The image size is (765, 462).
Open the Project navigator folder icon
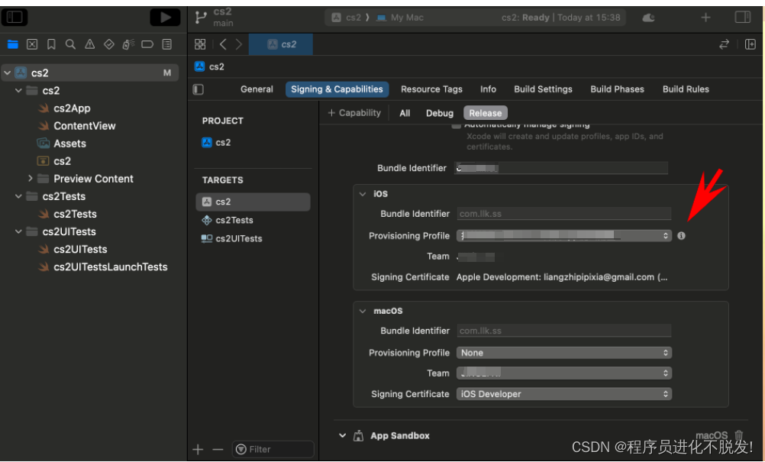pos(13,44)
